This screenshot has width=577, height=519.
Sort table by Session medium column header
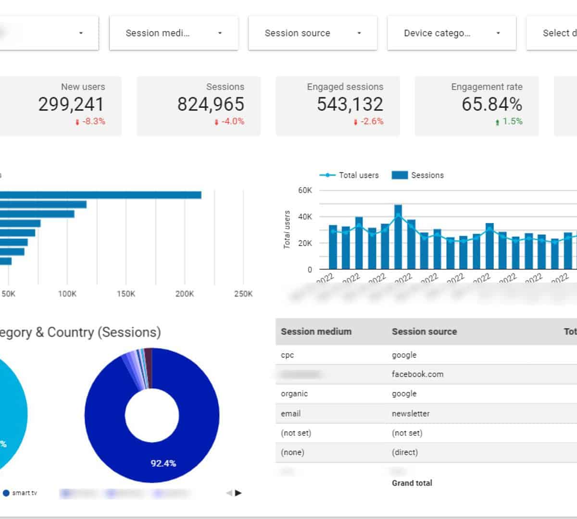click(x=316, y=332)
